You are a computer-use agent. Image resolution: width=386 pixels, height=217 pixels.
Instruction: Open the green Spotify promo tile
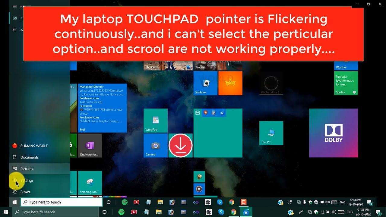[x=346, y=83]
